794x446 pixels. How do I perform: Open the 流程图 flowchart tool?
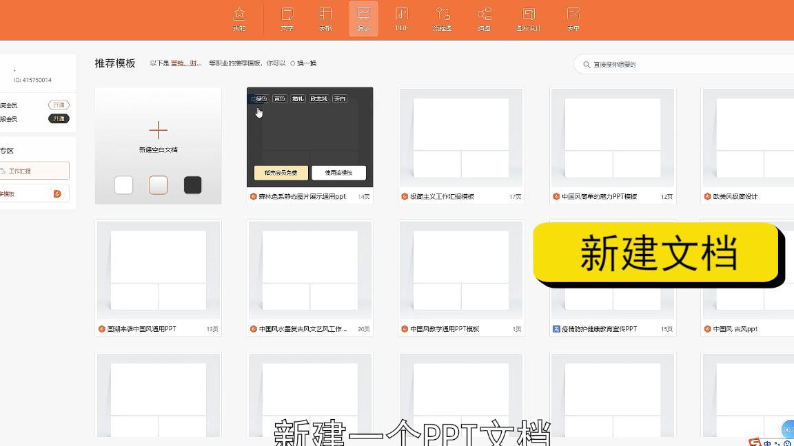point(442,19)
